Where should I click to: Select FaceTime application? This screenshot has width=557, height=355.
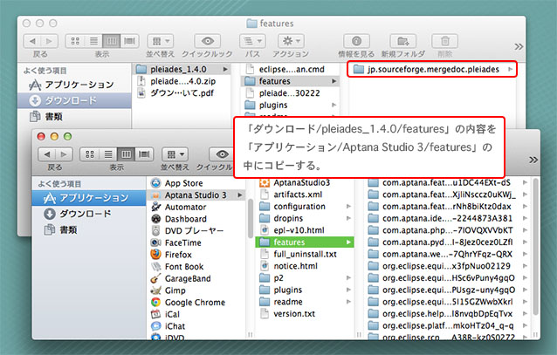click(x=196, y=242)
